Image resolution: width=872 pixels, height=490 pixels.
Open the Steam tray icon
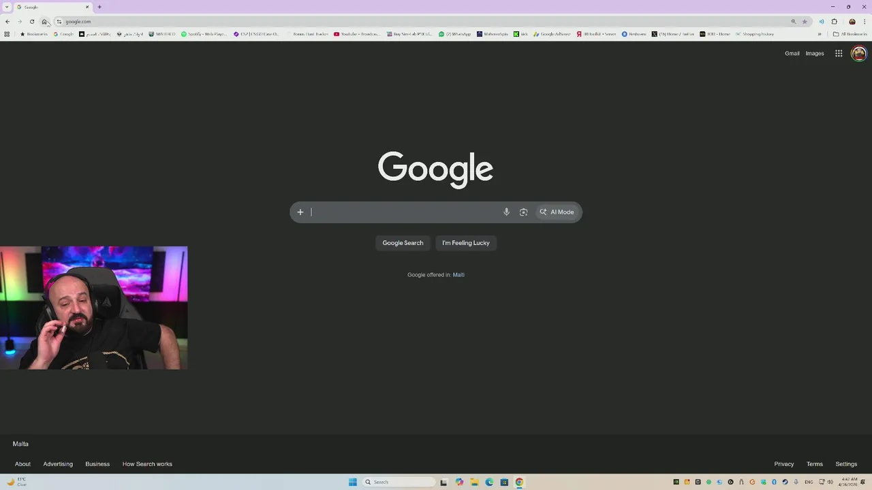[x=785, y=482]
